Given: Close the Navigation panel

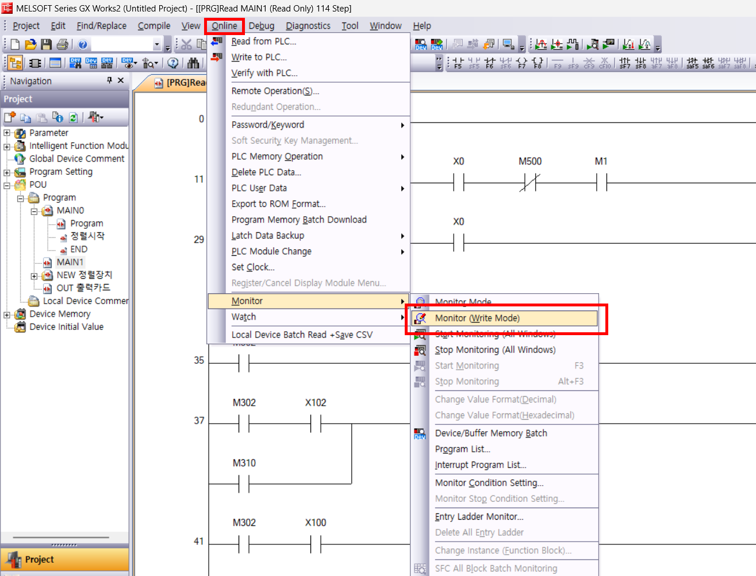Looking at the screenshot, I should 121,80.
